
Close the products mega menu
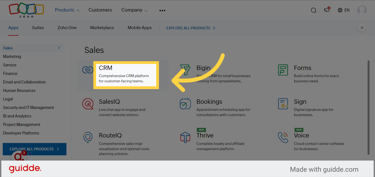(x=362, y=28)
